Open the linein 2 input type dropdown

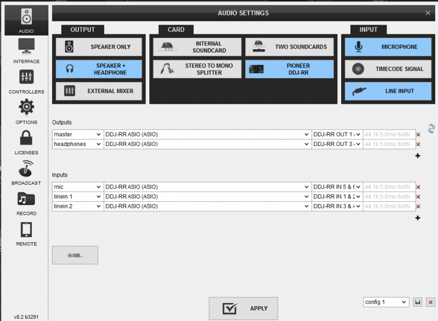point(78,206)
